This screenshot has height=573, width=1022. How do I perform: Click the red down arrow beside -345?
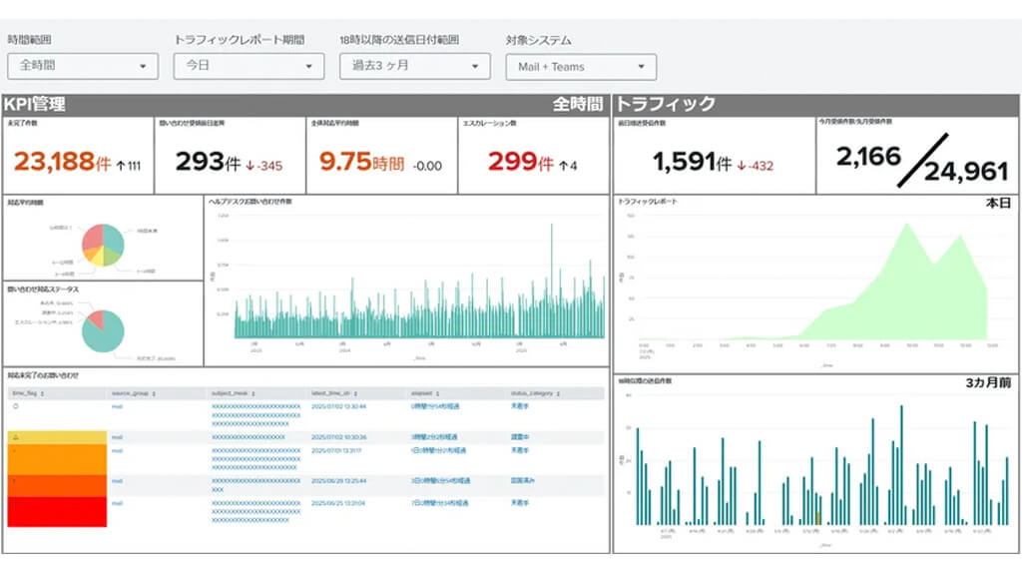[x=251, y=167]
